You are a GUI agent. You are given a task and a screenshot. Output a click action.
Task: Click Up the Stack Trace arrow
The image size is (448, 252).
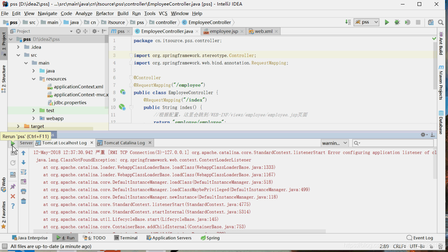(23, 153)
